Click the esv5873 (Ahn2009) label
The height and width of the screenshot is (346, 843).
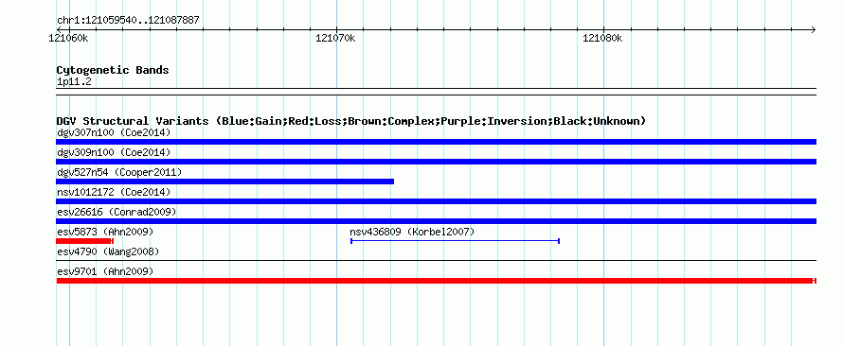(105, 232)
